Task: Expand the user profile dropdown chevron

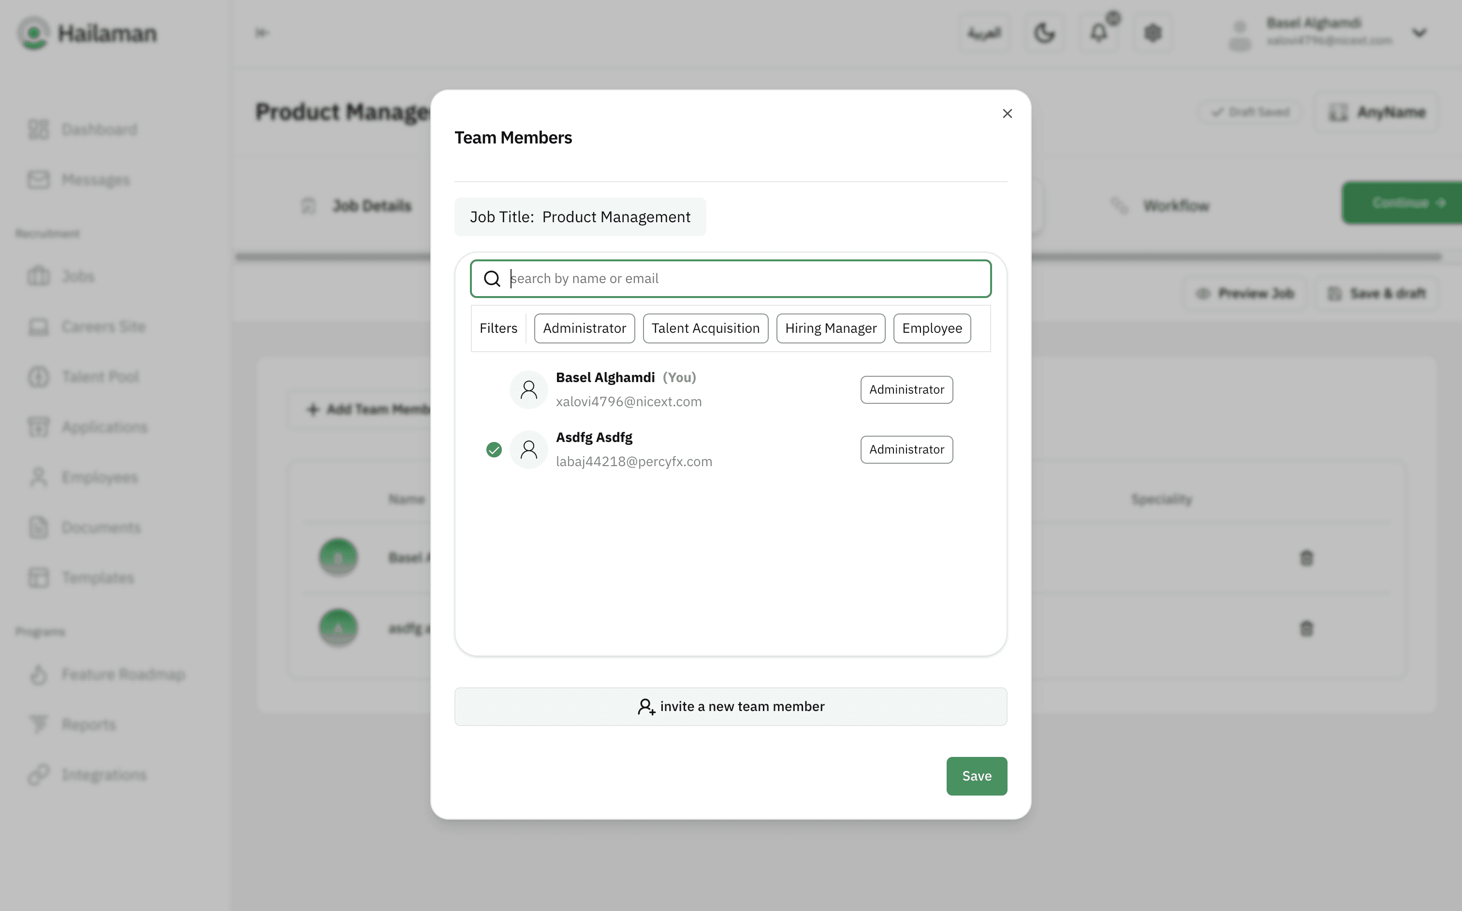Action: coord(1419,32)
